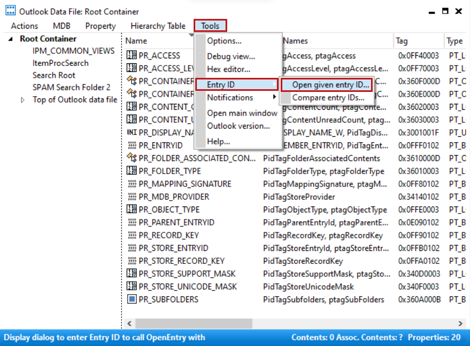The height and width of the screenshot is (346, 470).
Task: Click the PR_ENTRYID binary type icon
Action: (x=132, y=145)
